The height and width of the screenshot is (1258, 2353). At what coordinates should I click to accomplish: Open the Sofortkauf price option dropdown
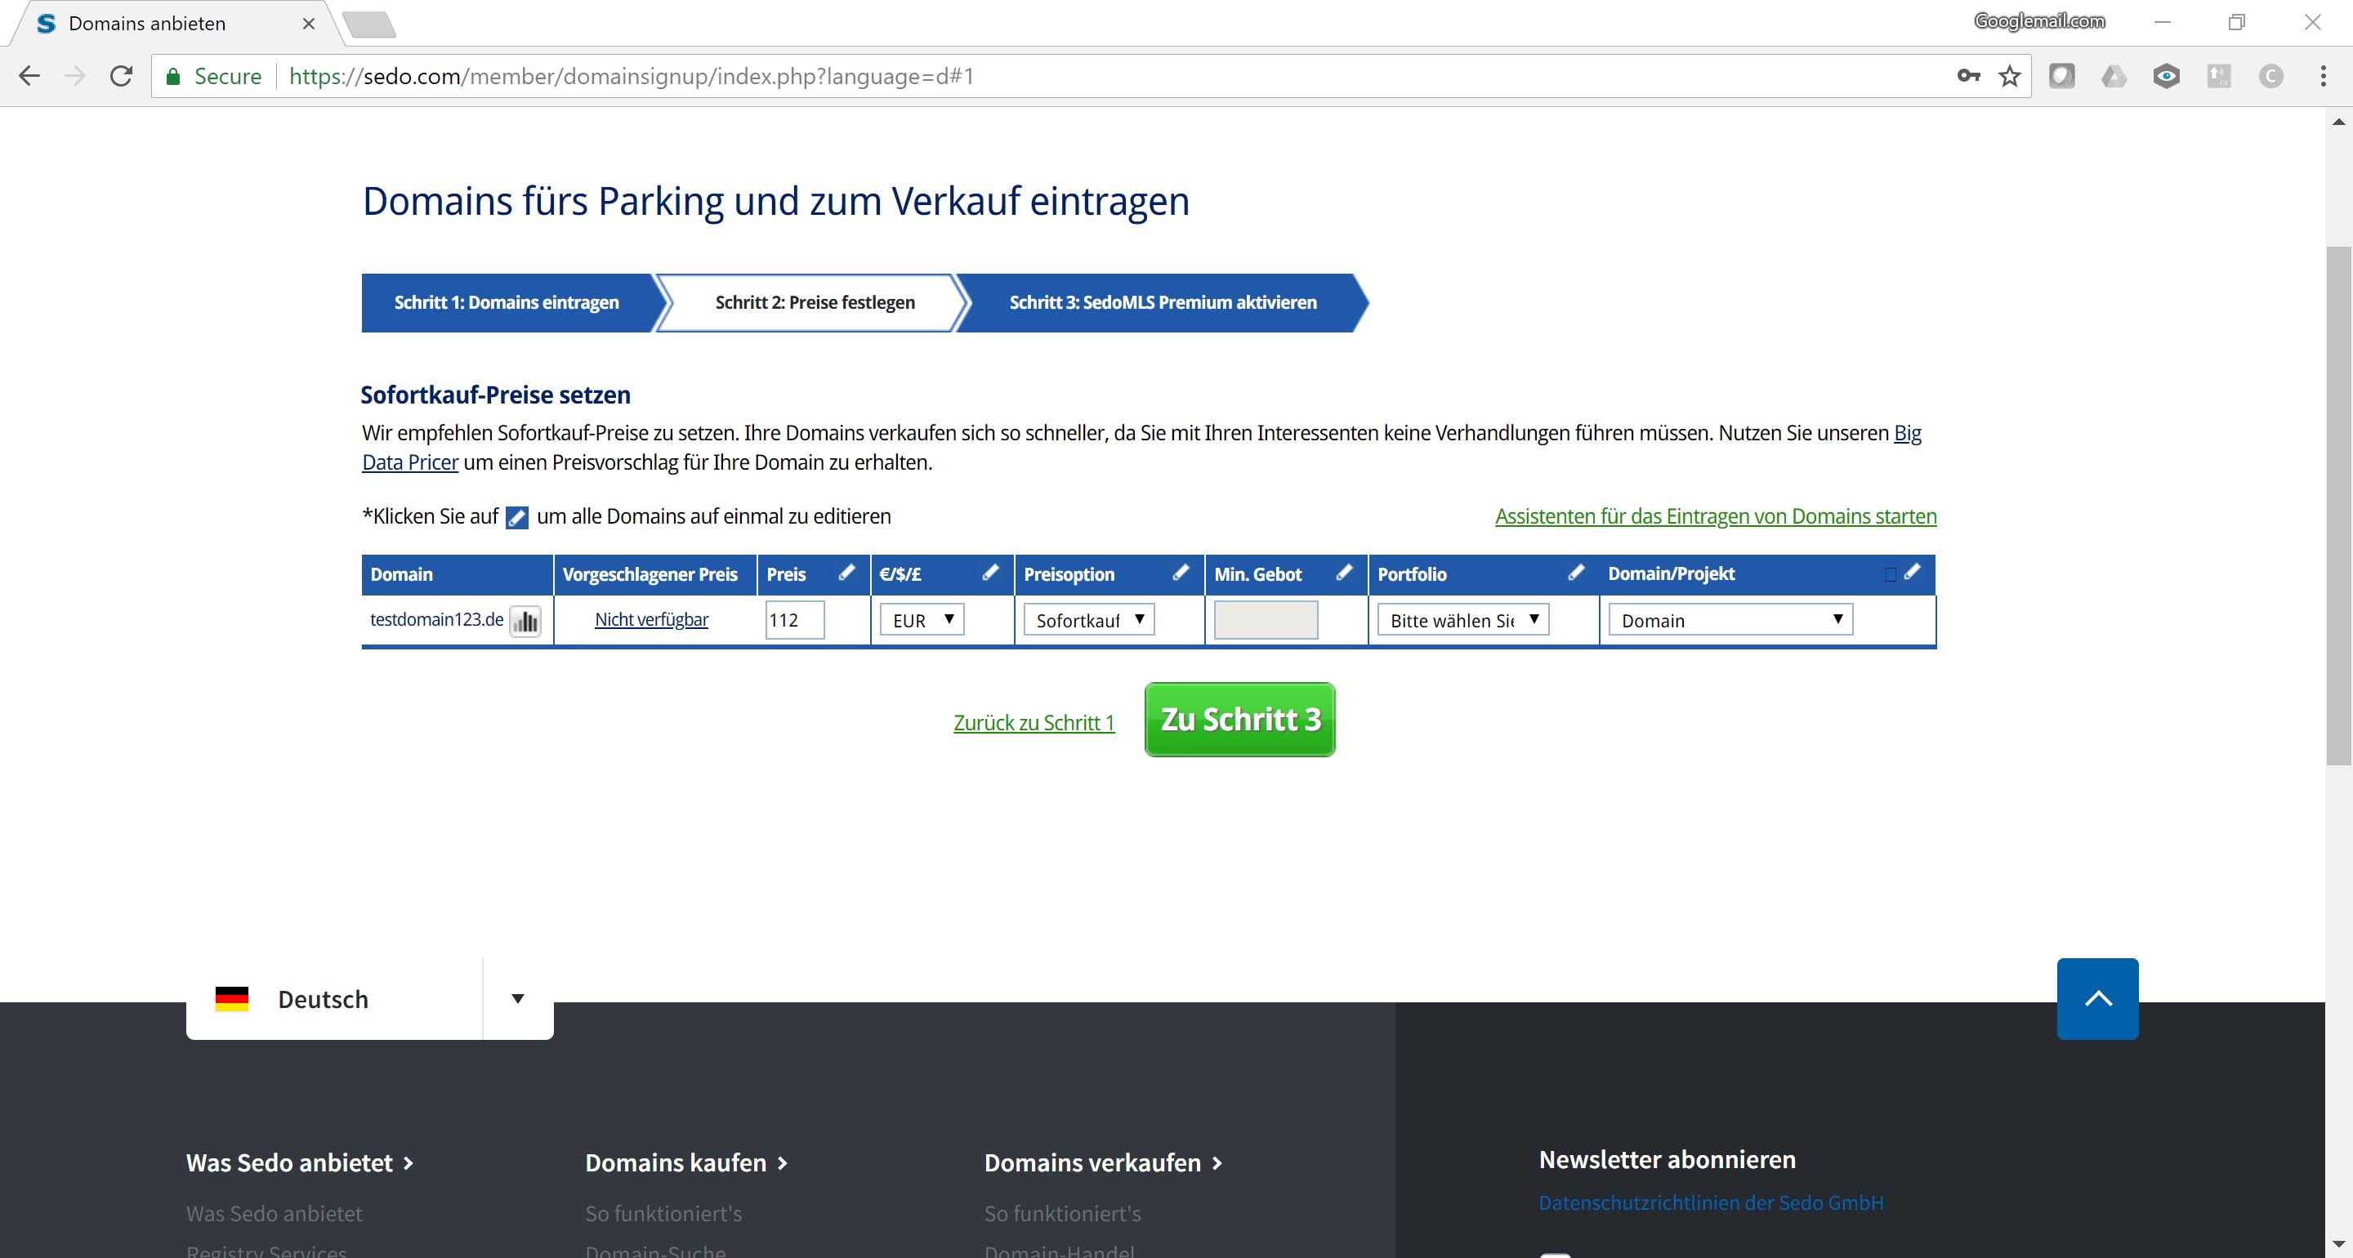click(1089, 620)
